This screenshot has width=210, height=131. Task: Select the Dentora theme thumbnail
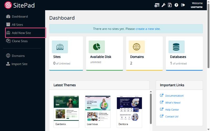coord(129,108)
